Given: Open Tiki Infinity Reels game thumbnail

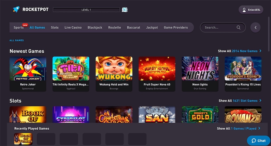Looking at the screenshot, I should (71, 68).
